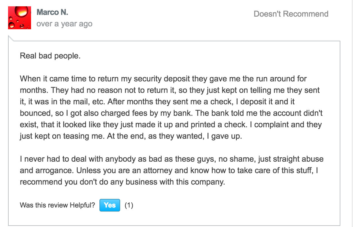The width and height of the screenshot is (353, 227).
Task: Click the "Real bad people." opening line
Action: (x=50, y=56)
